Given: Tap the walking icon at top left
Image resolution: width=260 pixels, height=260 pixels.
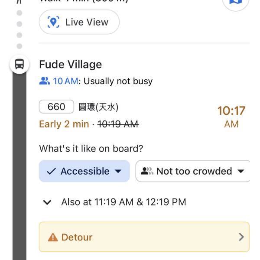Looking at the screenshot, I should point(19,2).
